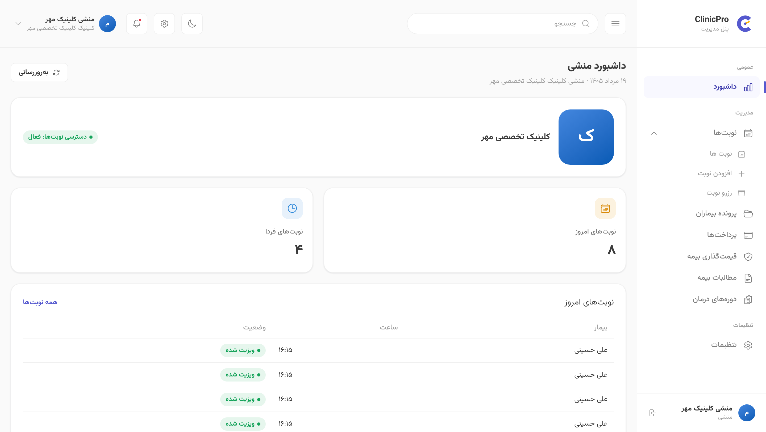Image resolution: width=766 pixels, height=432 pixels.
Task: Click the وضعیت column header
Action: (x=254, y=327)
